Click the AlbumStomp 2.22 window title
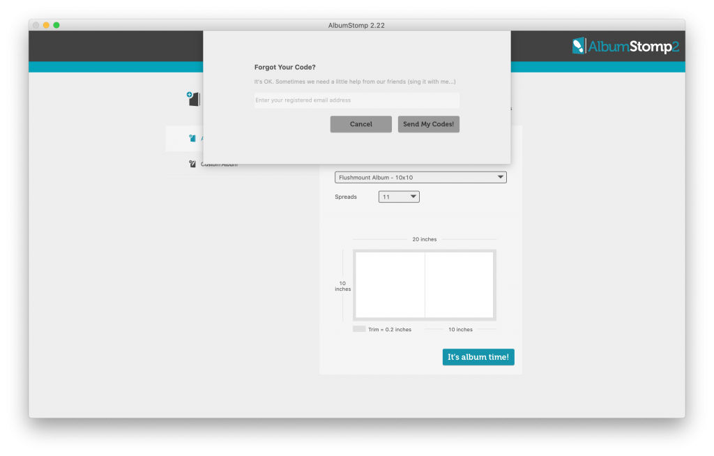The height and width of the screenshot is (456, 714). coord(356,25)
